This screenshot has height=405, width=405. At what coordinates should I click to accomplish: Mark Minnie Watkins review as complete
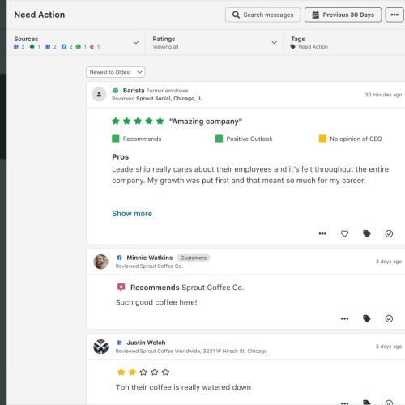coord(389,319)
